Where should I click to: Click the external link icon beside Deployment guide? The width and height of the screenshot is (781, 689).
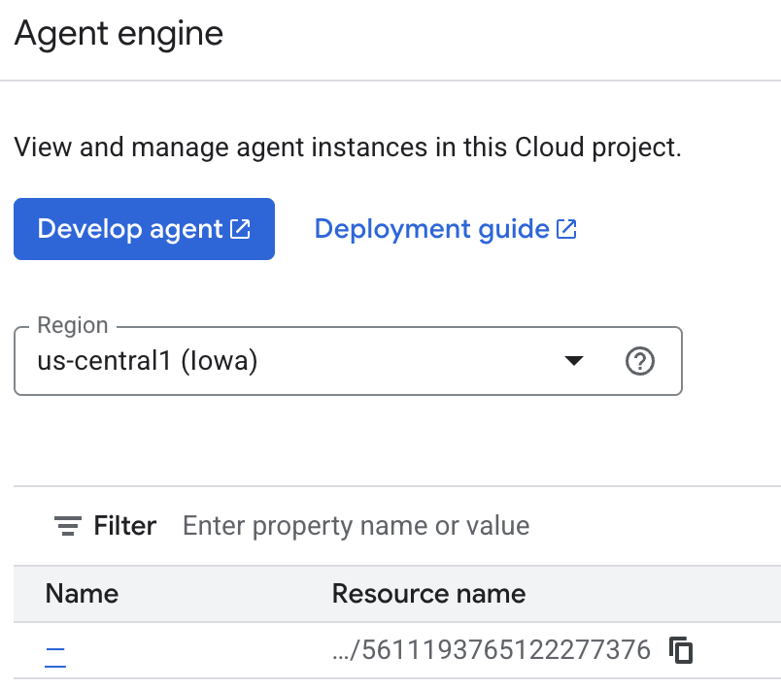tap(566, 229)
